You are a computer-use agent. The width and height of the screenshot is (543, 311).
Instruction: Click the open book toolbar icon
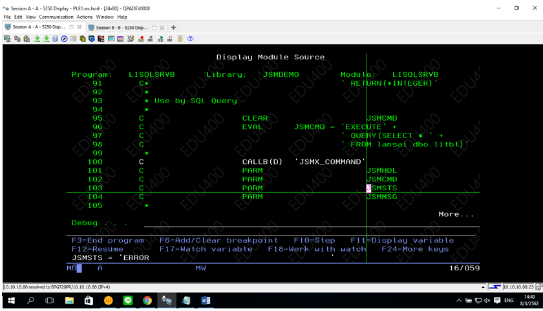pyautogui.click(x=74, y=39)
